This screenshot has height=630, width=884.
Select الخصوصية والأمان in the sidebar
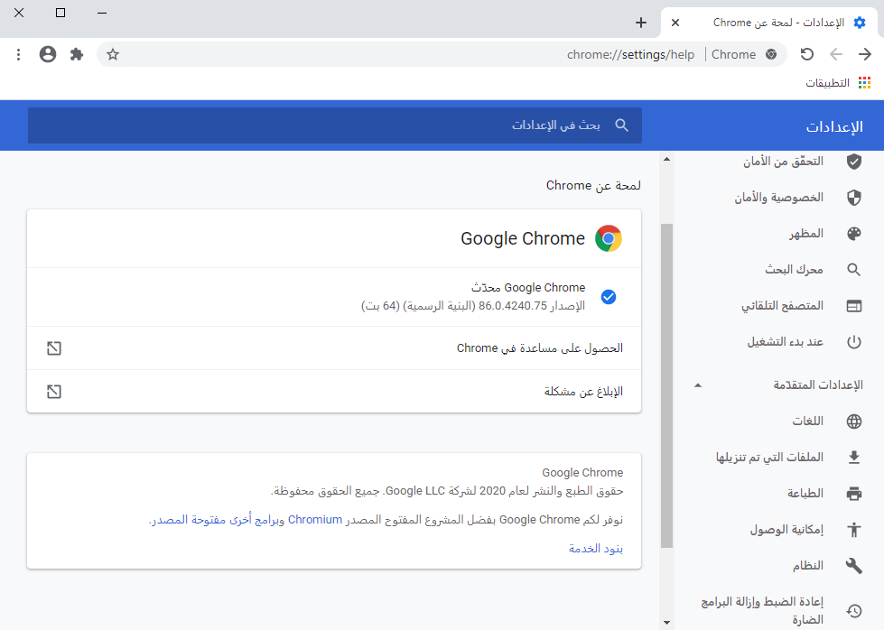click(x=778, y=198)
